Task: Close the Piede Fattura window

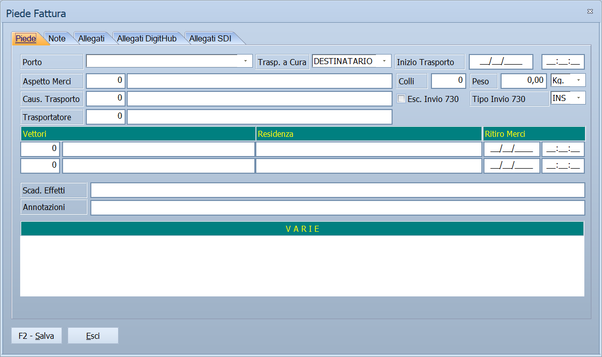Action: (590, 12)
